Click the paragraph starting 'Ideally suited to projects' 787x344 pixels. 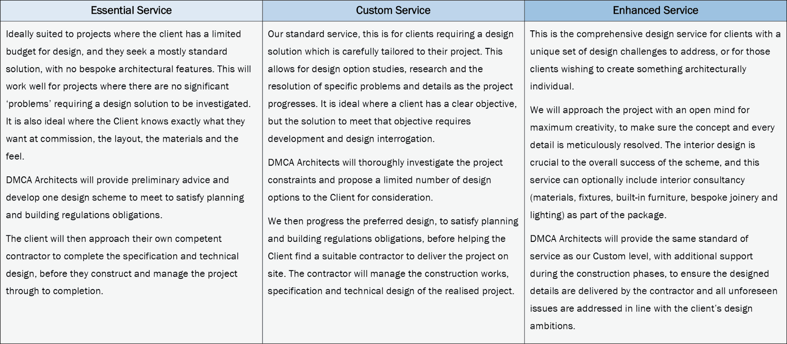[x=129, y=95]
